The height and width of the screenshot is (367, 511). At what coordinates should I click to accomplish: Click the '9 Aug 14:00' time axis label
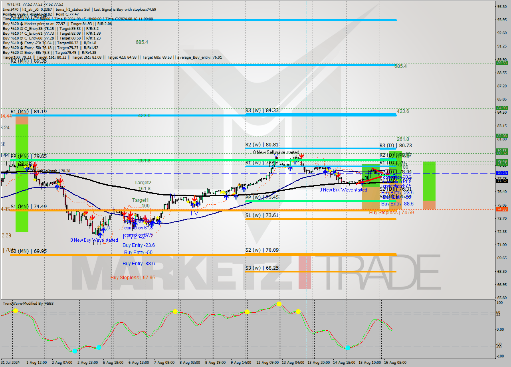[241, 363]
